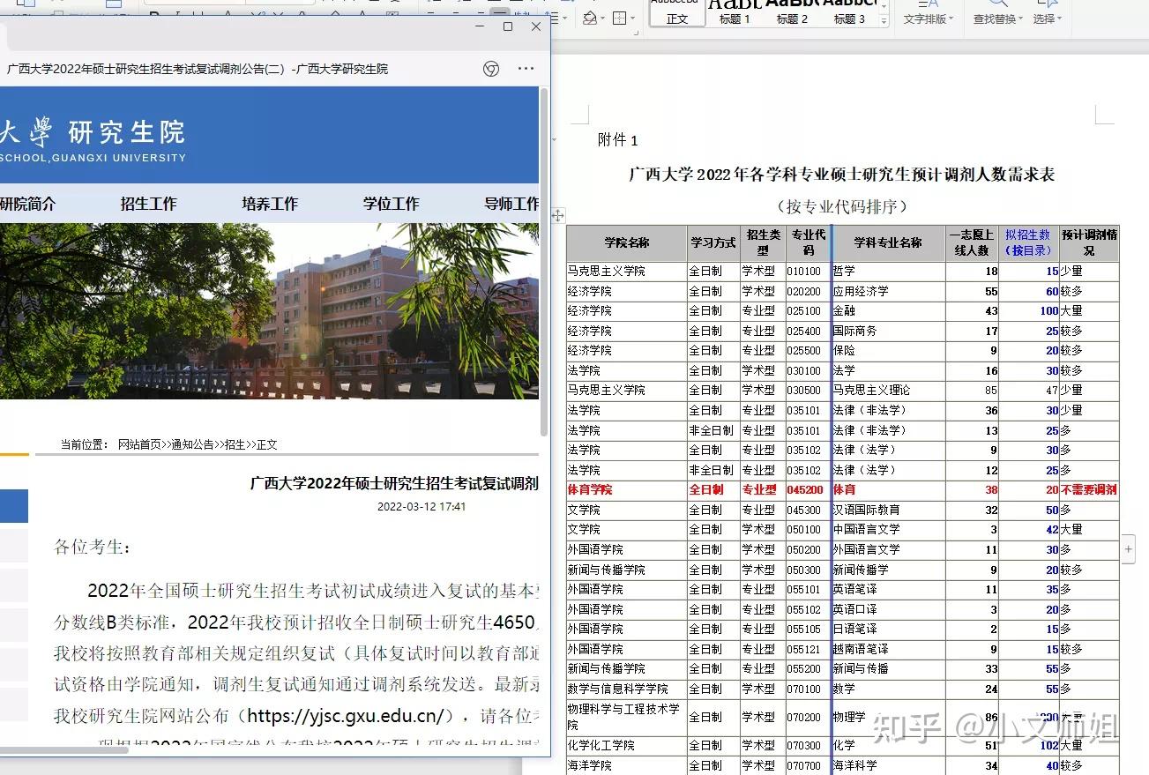Viewport: 1149px width, 775px height.
Task: Expand the styles gallery list
Action: (x=884, y=21)
